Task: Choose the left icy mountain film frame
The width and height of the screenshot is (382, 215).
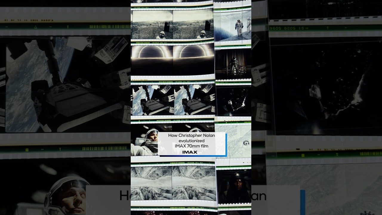Action: [152, 183]
